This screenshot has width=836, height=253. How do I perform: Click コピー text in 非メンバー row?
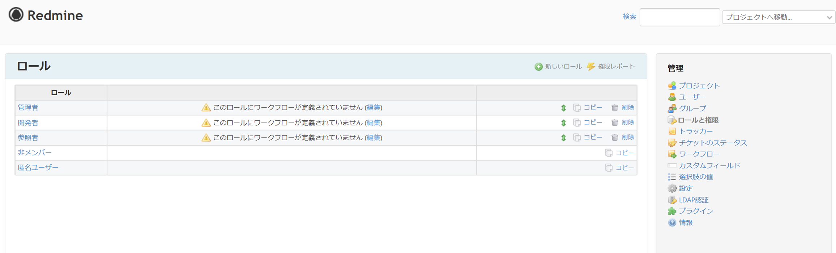coord(625,153)
